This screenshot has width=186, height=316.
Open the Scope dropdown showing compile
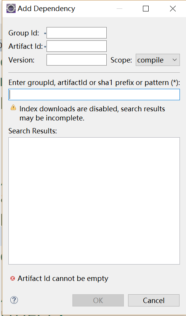pyautogui.click(x=157, y=60)
